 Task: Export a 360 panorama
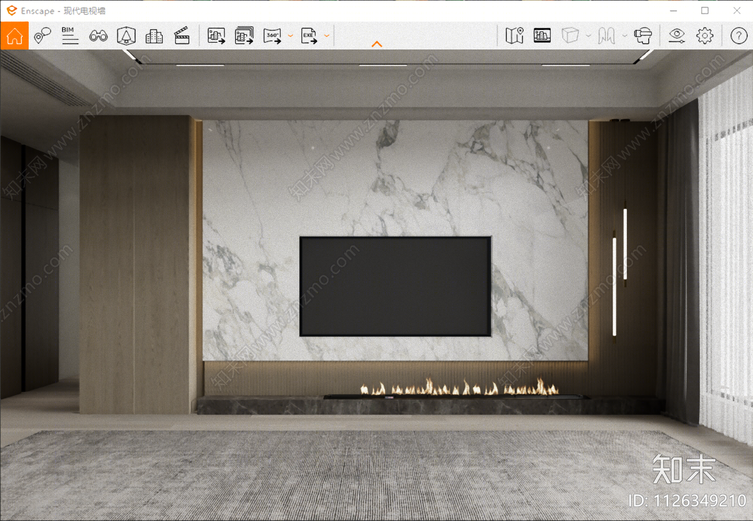coord(272,36)
